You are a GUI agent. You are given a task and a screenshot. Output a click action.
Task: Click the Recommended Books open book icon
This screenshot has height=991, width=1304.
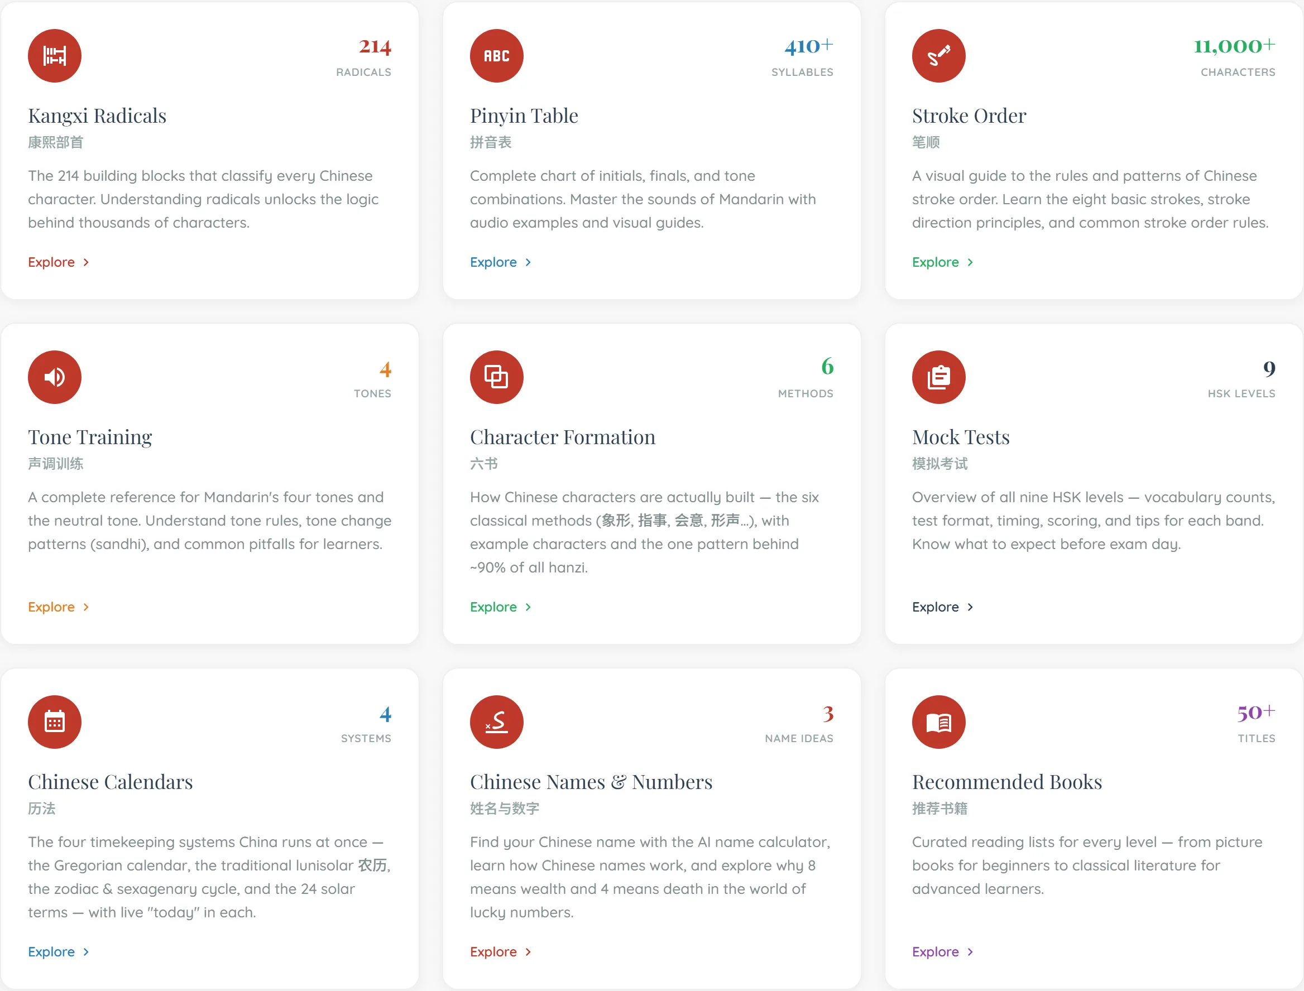pyautogui.click(x=938, y=722)
